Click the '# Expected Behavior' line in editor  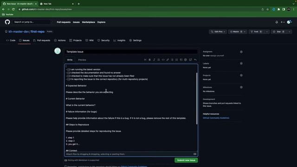point(76,86)
